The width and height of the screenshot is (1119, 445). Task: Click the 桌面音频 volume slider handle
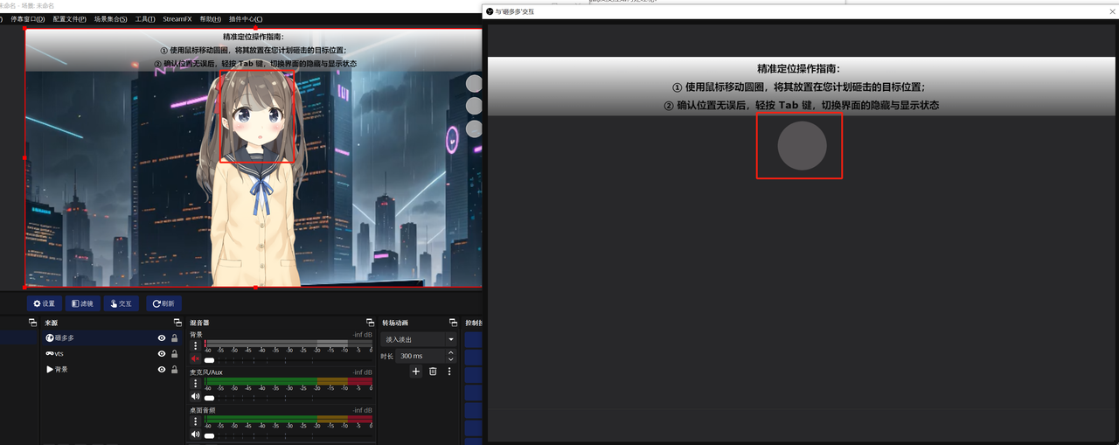209,435
